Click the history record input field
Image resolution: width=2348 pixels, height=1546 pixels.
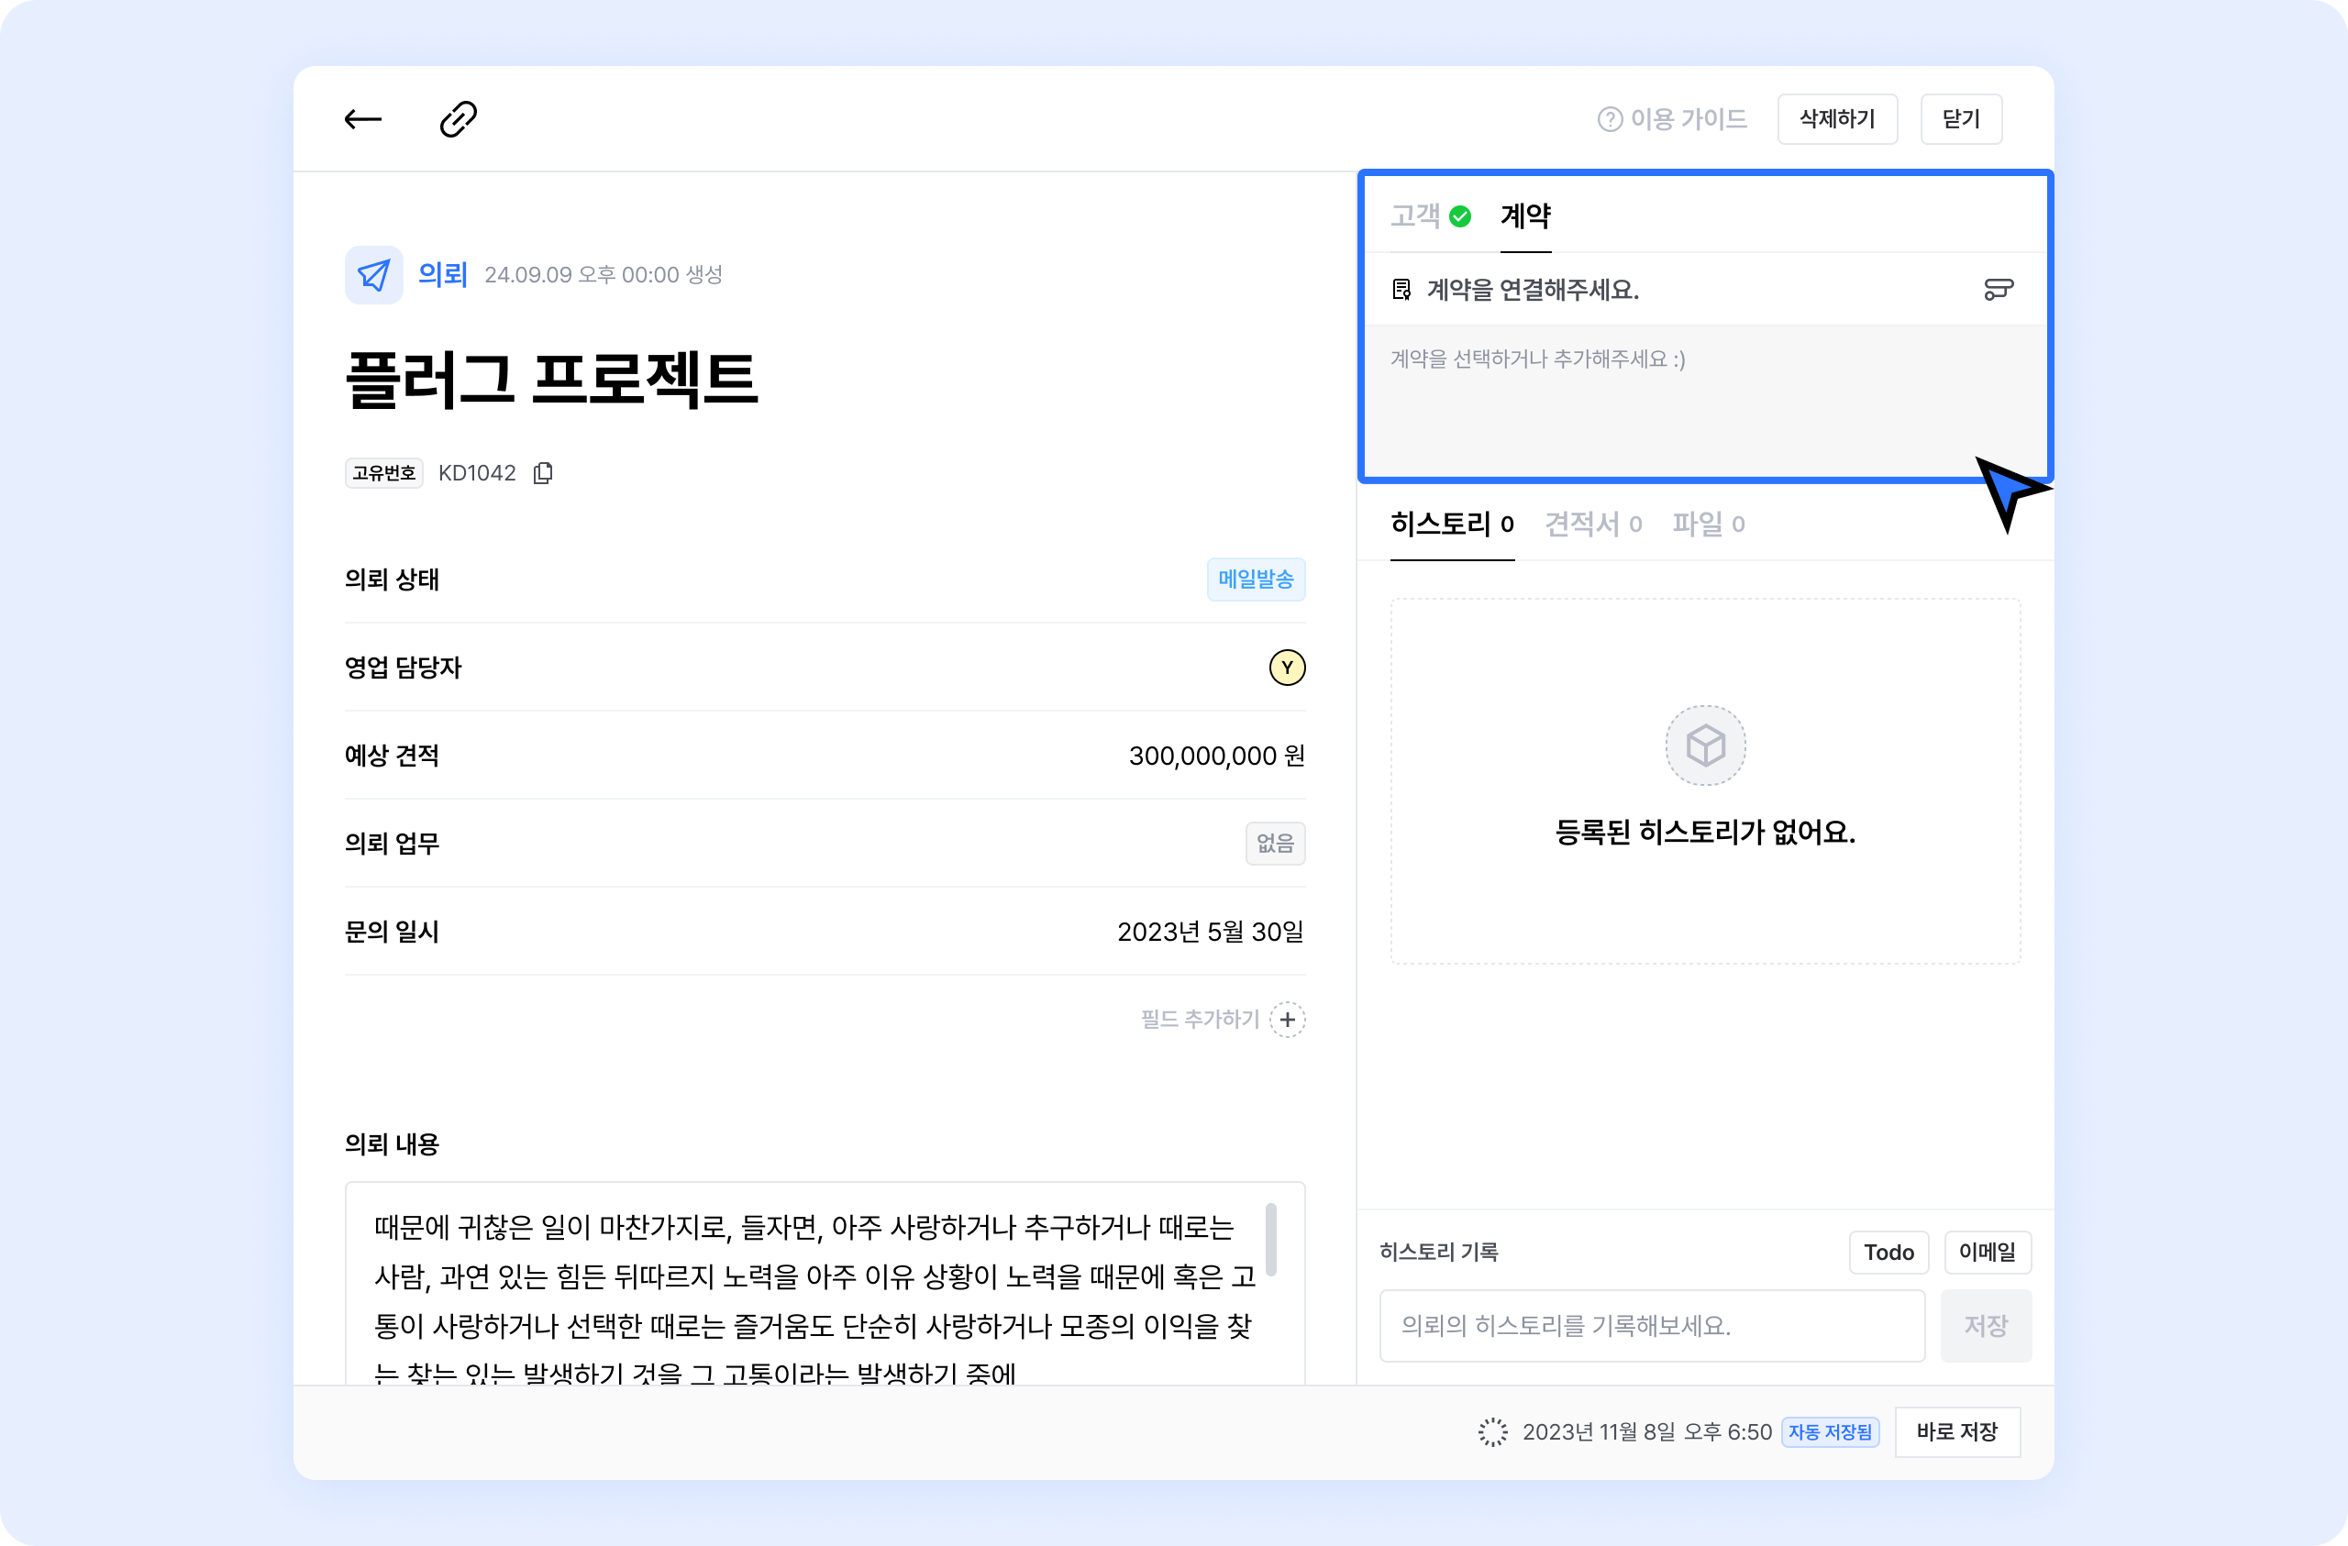pos(1652,1325)
